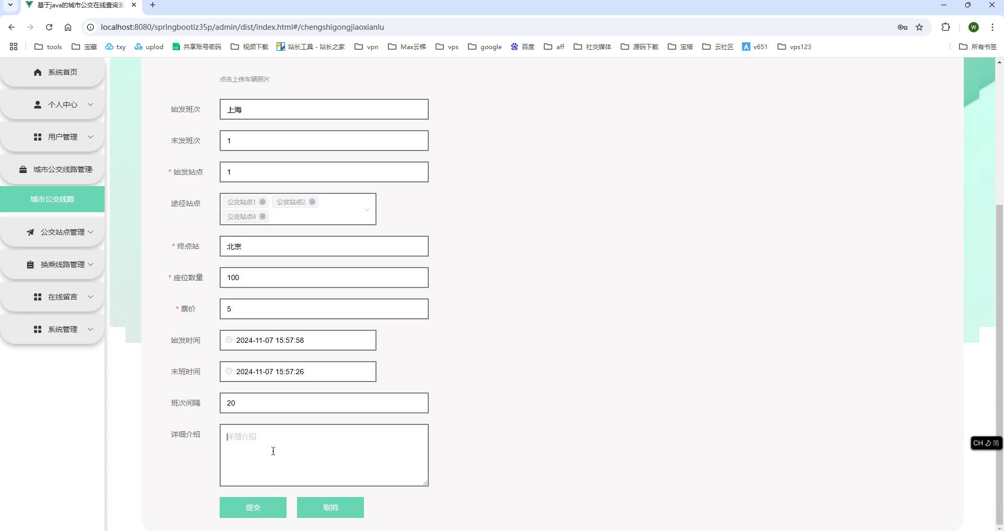
Task: Open the extensions puzzle icon
Action: [x=945, y=27]
